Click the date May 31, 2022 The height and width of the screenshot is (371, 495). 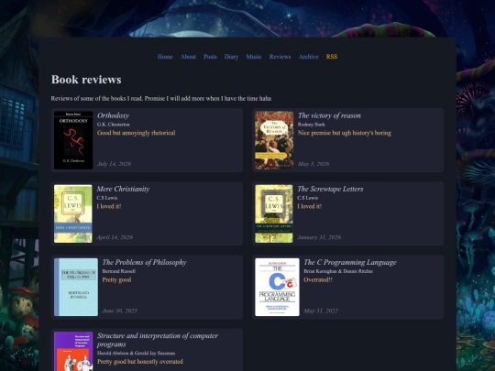[321, 311]
